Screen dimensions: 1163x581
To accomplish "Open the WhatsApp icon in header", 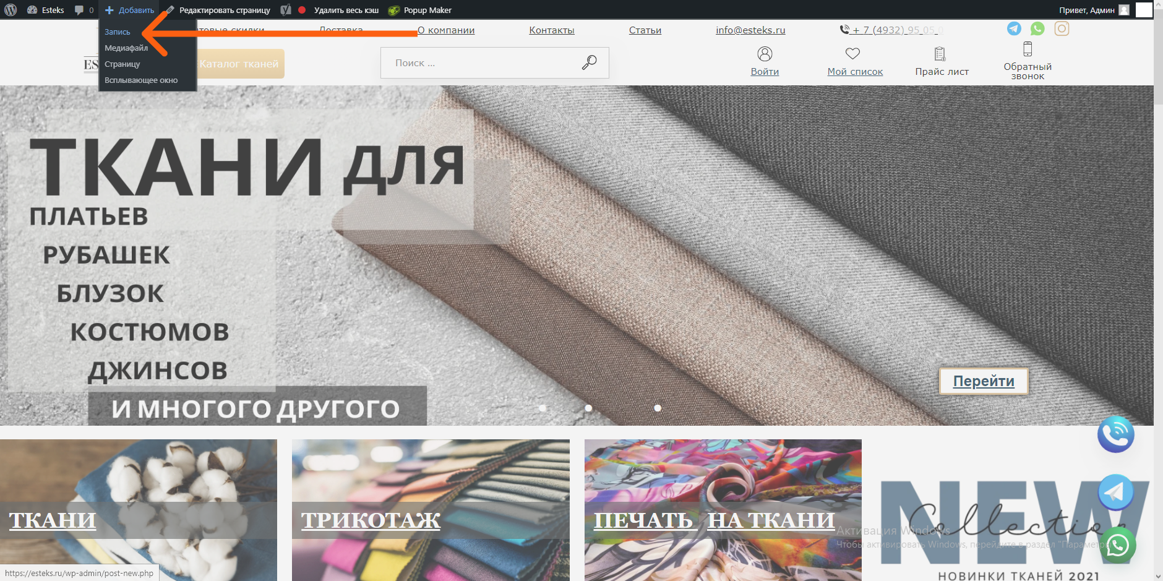I will 1037,28.
